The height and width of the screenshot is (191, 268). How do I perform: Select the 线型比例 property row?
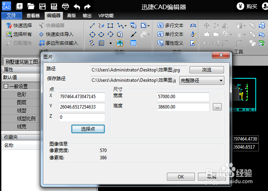tap(21, 118)
